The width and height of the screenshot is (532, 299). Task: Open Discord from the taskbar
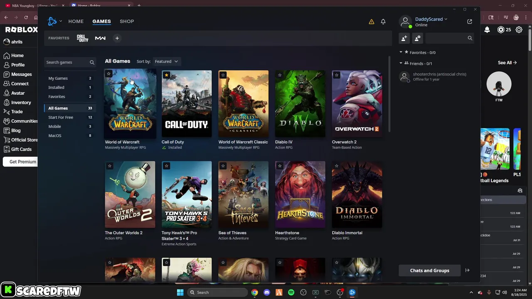coord(267,292)
